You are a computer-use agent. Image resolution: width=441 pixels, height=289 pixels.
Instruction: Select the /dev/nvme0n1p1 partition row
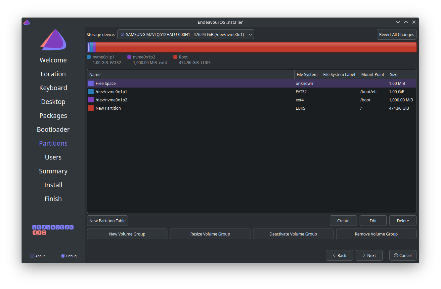pyautogui.click(x=251, y=91)
